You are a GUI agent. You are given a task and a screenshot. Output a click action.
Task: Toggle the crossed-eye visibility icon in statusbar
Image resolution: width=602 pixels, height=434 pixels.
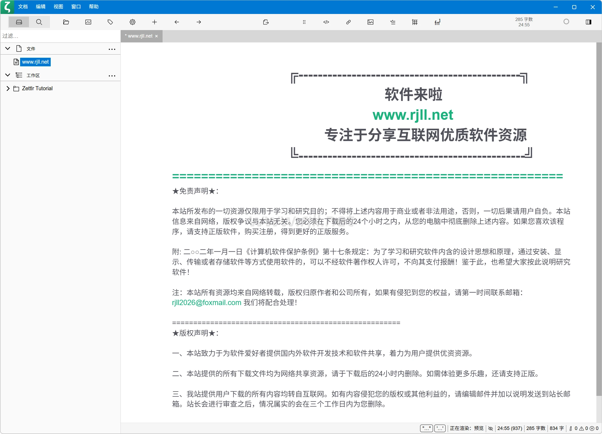[x=490, y=428]
